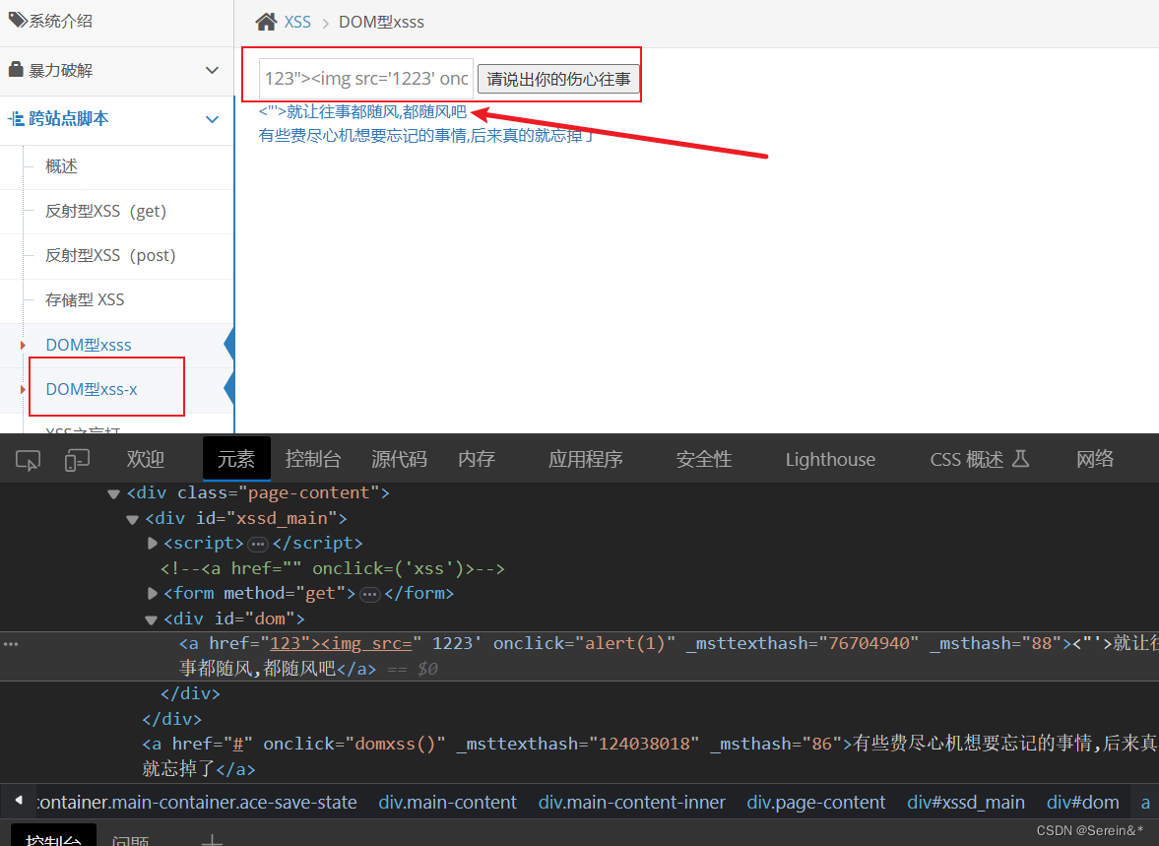Expand collapsed script ellipsis badge

coord(258,545)
